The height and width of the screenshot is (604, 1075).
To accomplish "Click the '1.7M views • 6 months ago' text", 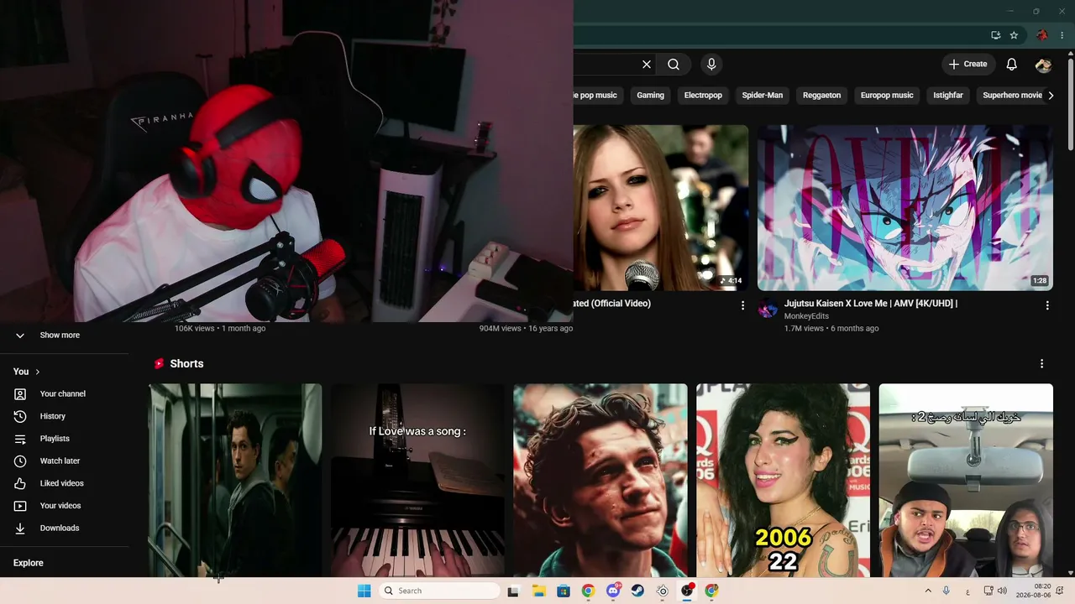I will (831, 329).
